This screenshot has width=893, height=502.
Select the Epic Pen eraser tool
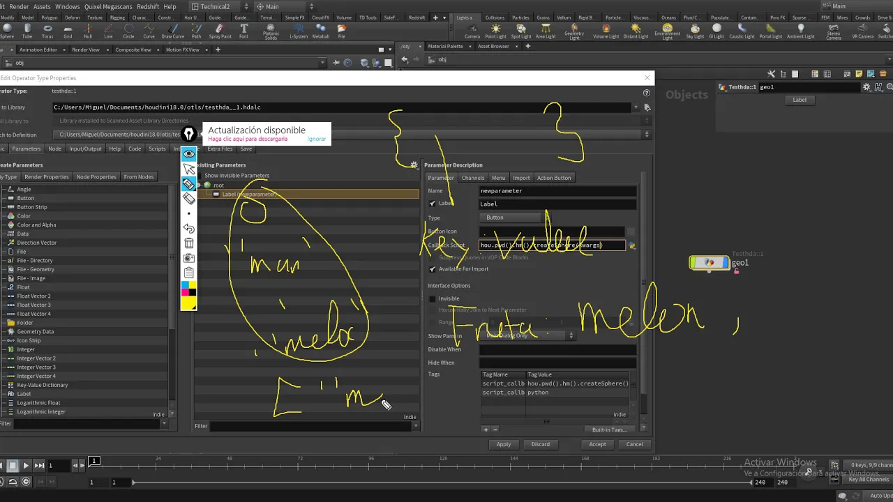tap(188, 199)
